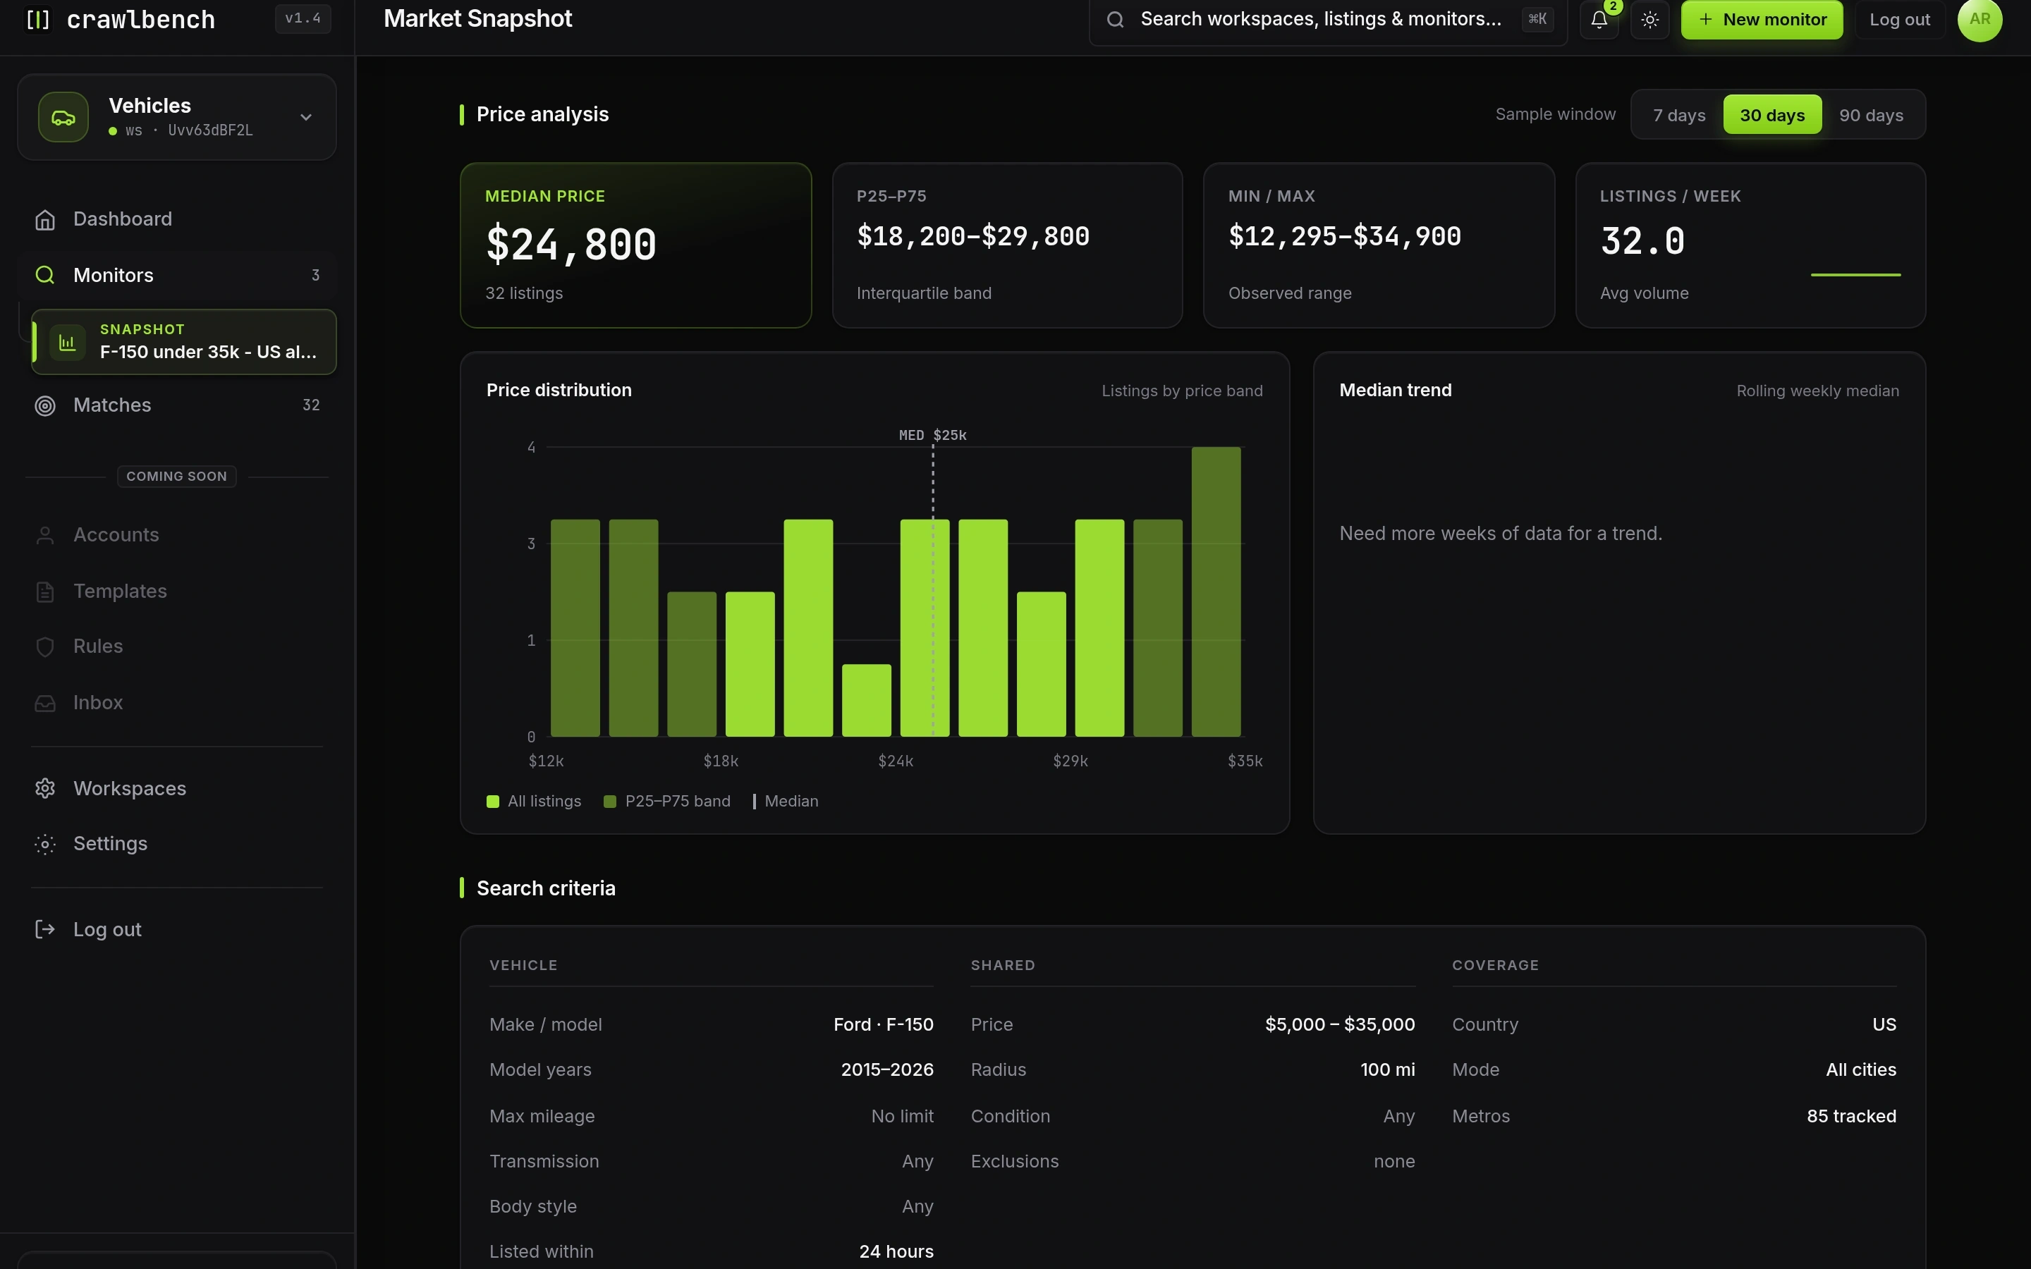The height and width of the screenshot is (1269, 2031).
Task: Click the Min / Max observed range card
Action: click(x=1379, y=245)
